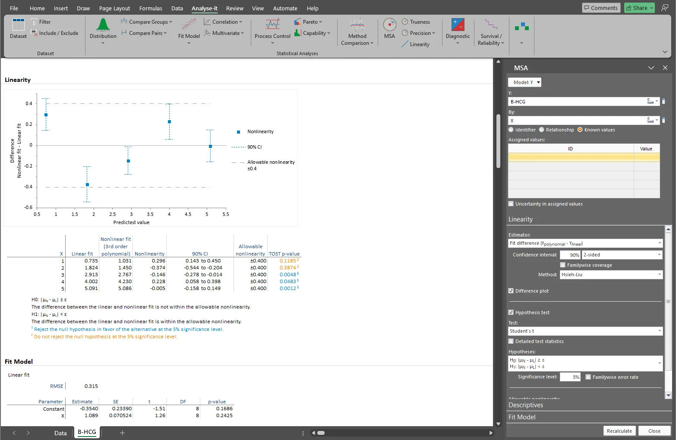
Task: Toggle the Difference plot checkbox
Action: pyautogui.click(x=511, y=291)
